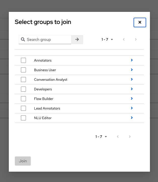Check the Lead Annotators group checkbox
The height and width of the screenshot is (182, 158).
pyautogui.click(x=23, y=108)
